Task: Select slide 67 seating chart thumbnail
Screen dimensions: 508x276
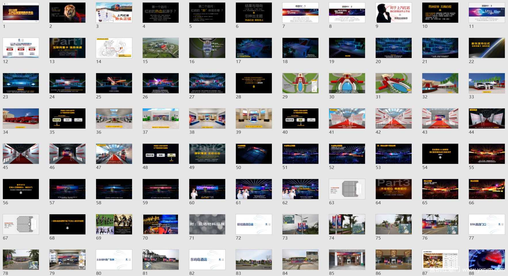Action: [21, 224]
